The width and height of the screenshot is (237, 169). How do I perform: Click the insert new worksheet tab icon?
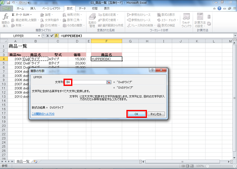[x=35, y=161]
